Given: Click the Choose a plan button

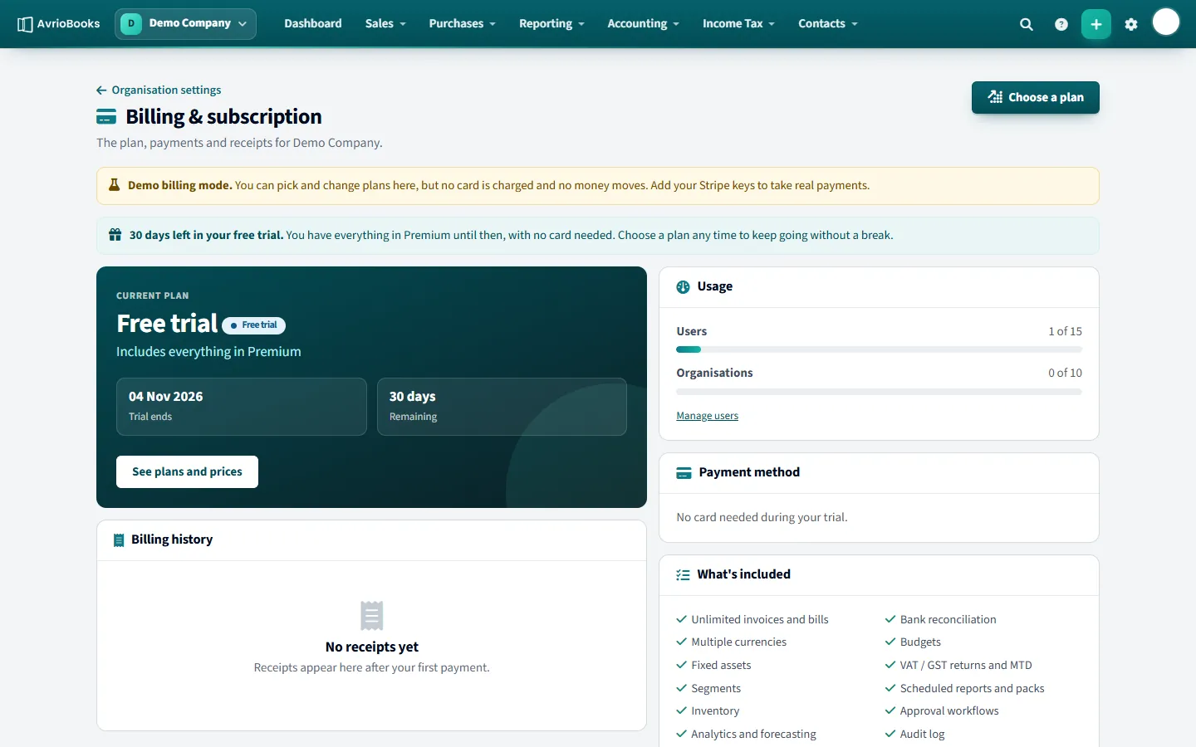Looking at the screenshot, I should click(x=1036, y=97).
